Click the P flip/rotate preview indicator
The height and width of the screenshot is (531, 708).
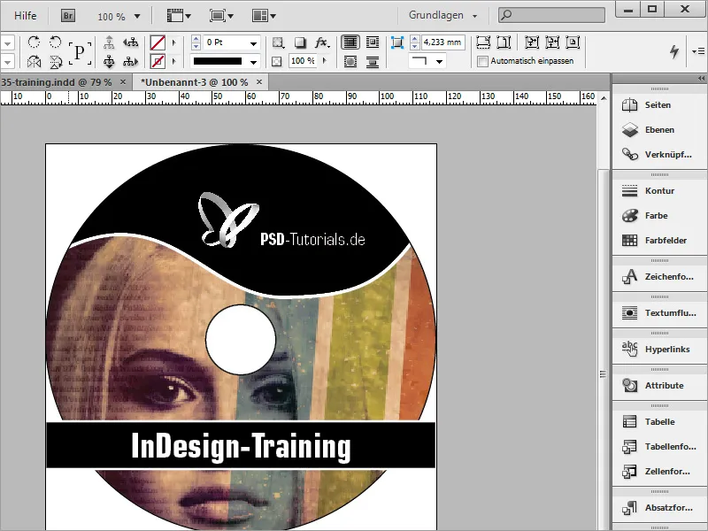(80, 52)
